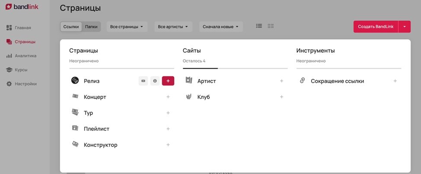
Task: Click the Артист star icon
Action: pyautogui.click(x=189, y=80)
